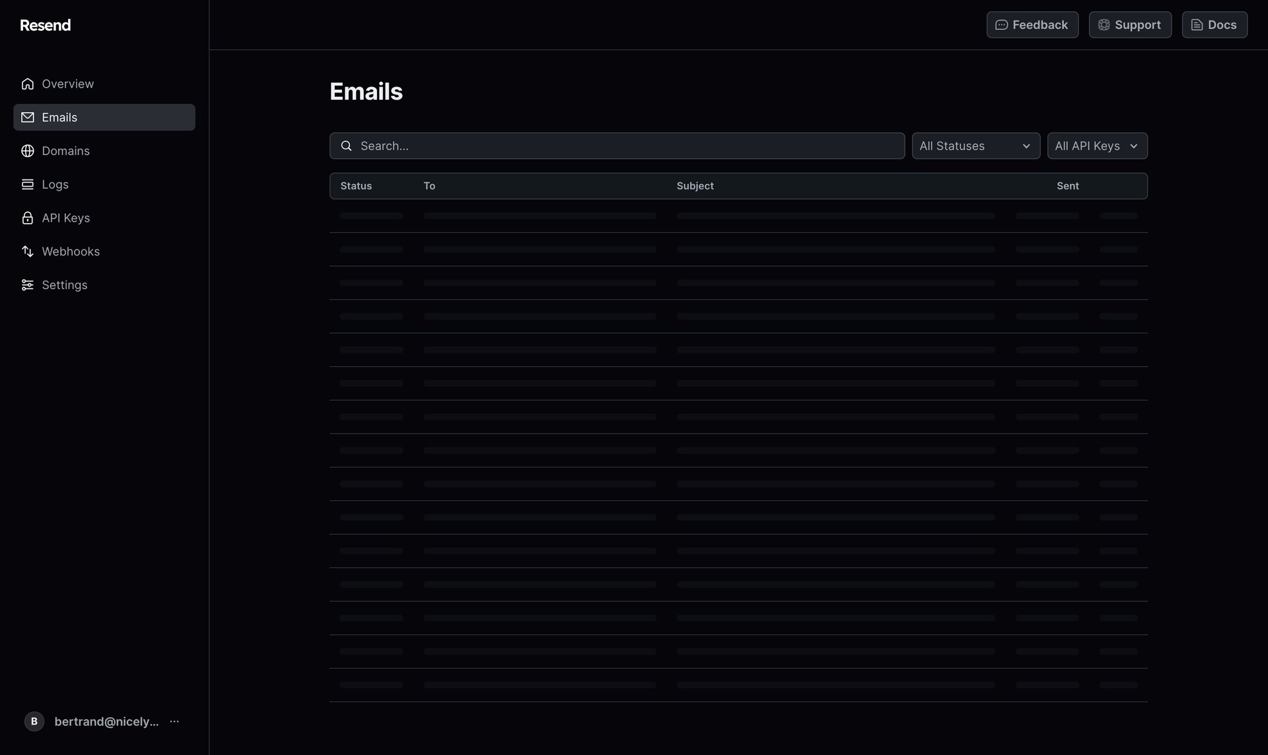Click the Feedback button

click(1032, 24)
